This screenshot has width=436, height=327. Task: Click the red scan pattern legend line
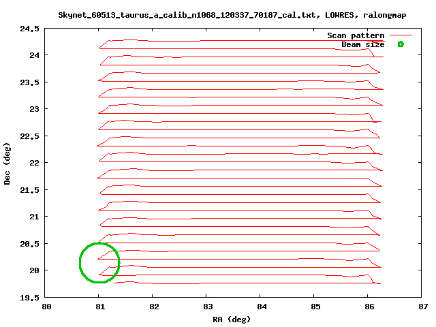401,35
